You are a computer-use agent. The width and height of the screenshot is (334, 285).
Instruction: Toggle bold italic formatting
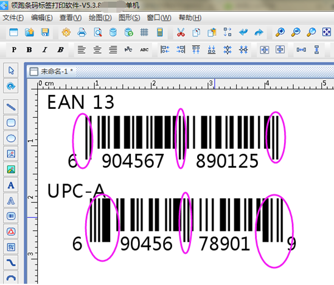[60, 50]
